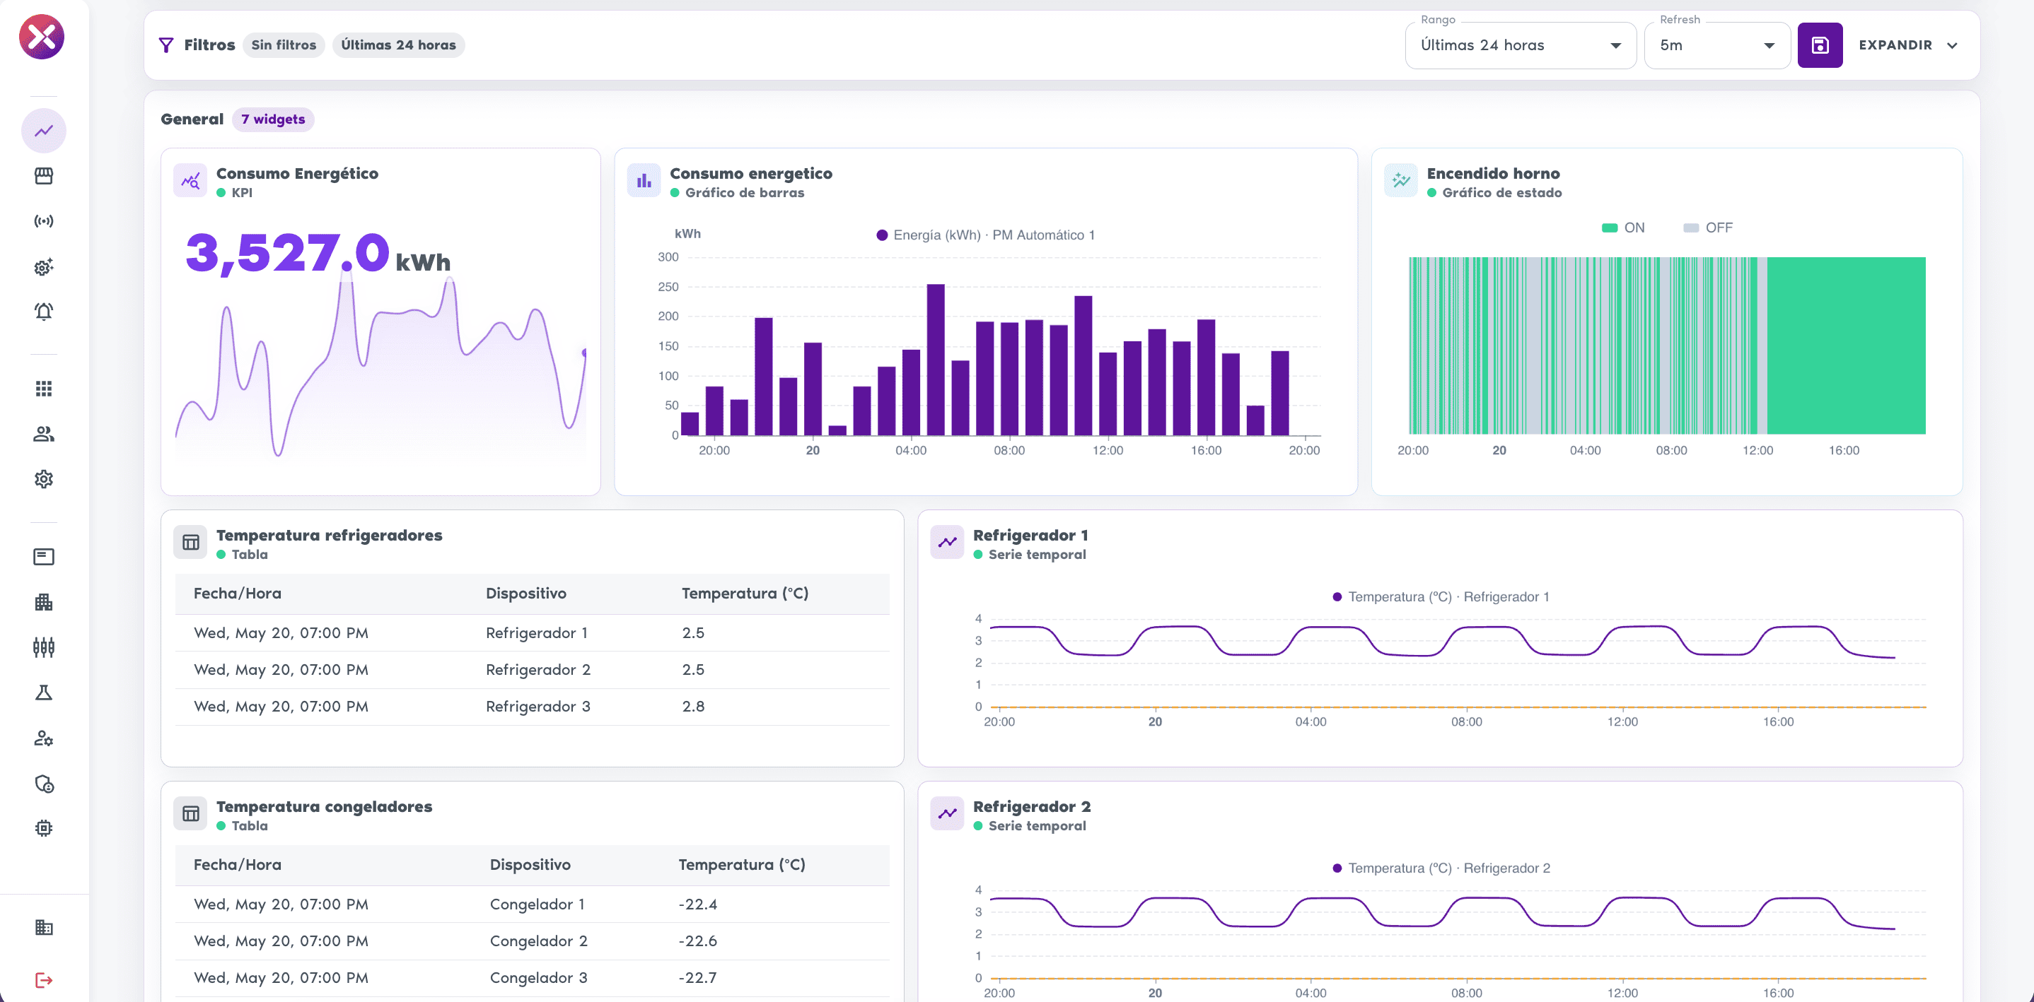2034x1002 pixels.
Task: Click the Temperatura congeladores table icon
Action: tap(190, 813)
